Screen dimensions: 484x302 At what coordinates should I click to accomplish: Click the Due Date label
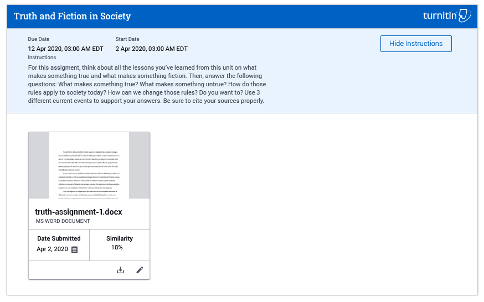point(39,39)
